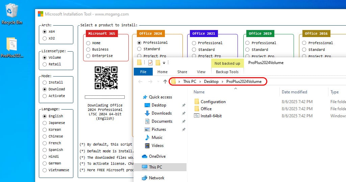346x182 pixels.
Task: Open the File tab in Explorer
Action: pos(143,72)
